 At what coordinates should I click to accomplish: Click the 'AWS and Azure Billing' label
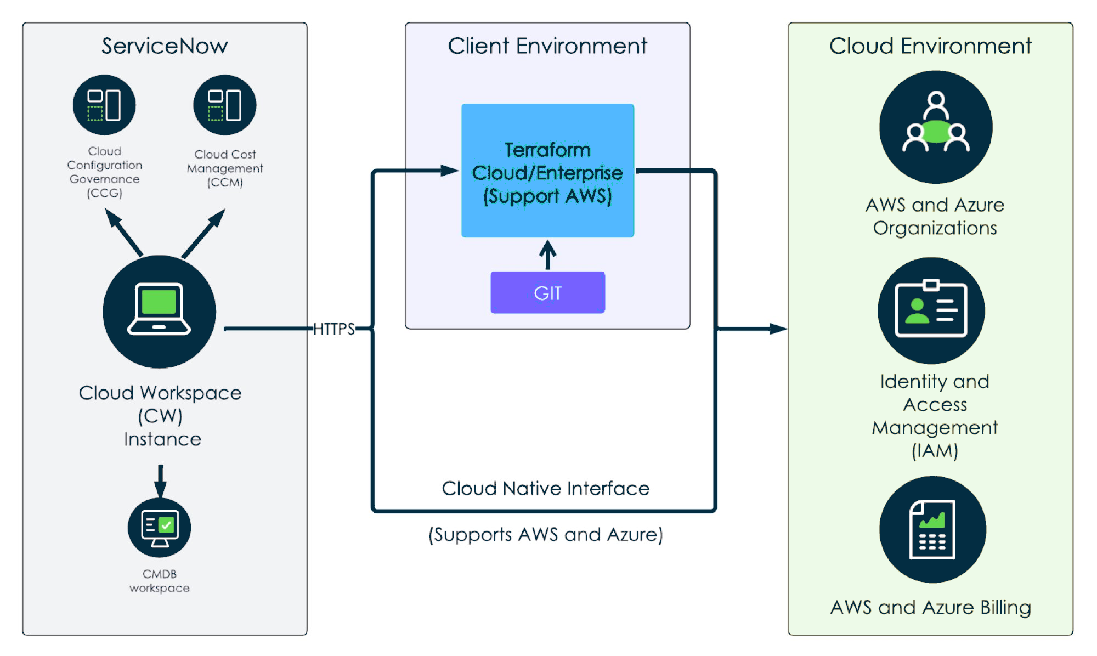[931, 607]
